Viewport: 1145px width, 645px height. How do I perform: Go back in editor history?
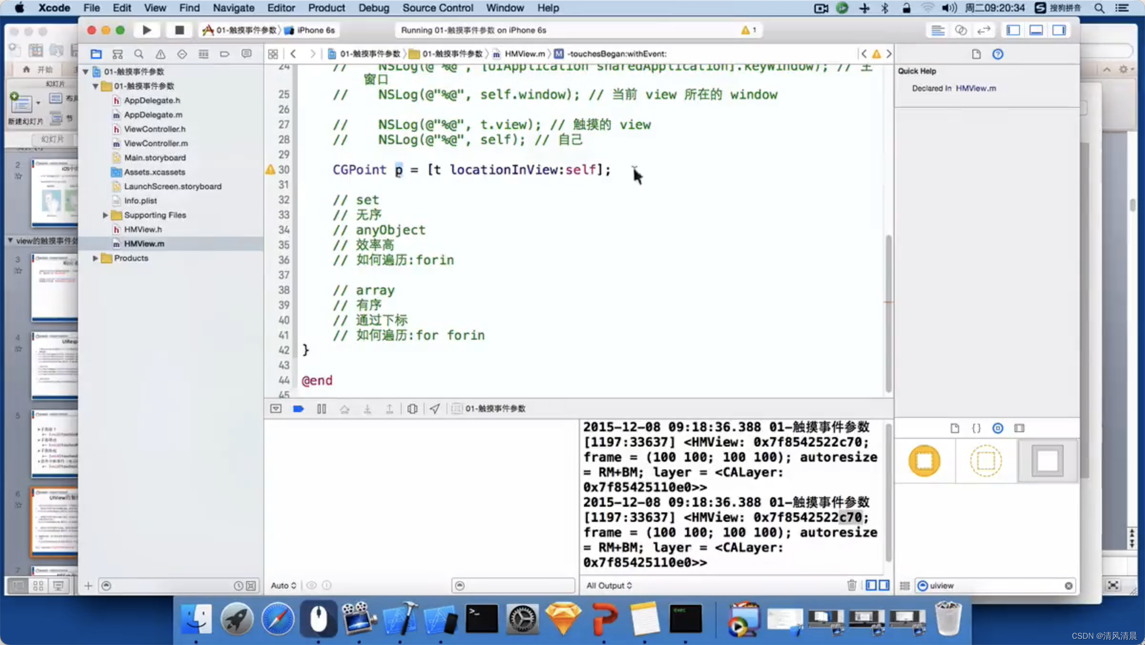click(293, 54)
